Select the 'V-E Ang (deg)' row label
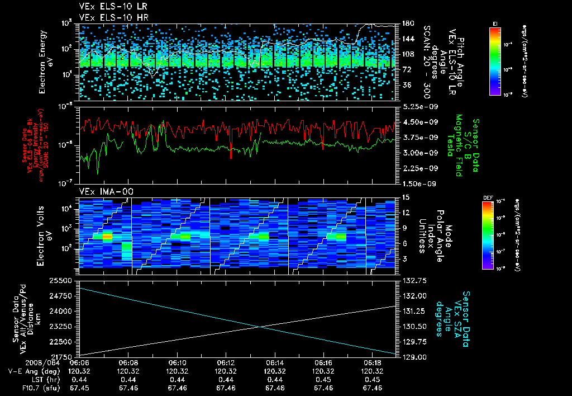 click(x=34, y=371)
